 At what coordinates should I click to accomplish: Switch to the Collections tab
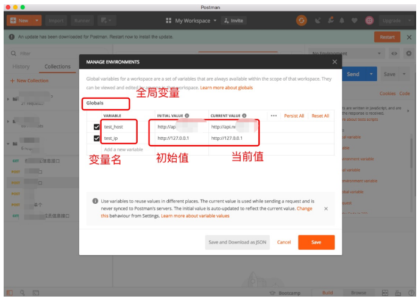[x=57, y=67]
